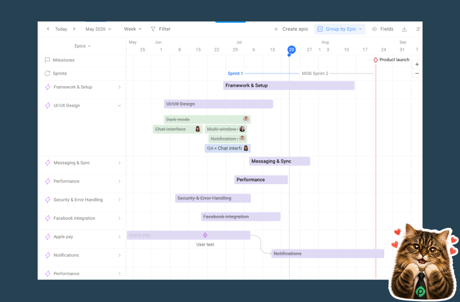This screenshot has width=460, height=302.
Task: Select the Sprint 1 label
Action: click(x=235, y=73)
